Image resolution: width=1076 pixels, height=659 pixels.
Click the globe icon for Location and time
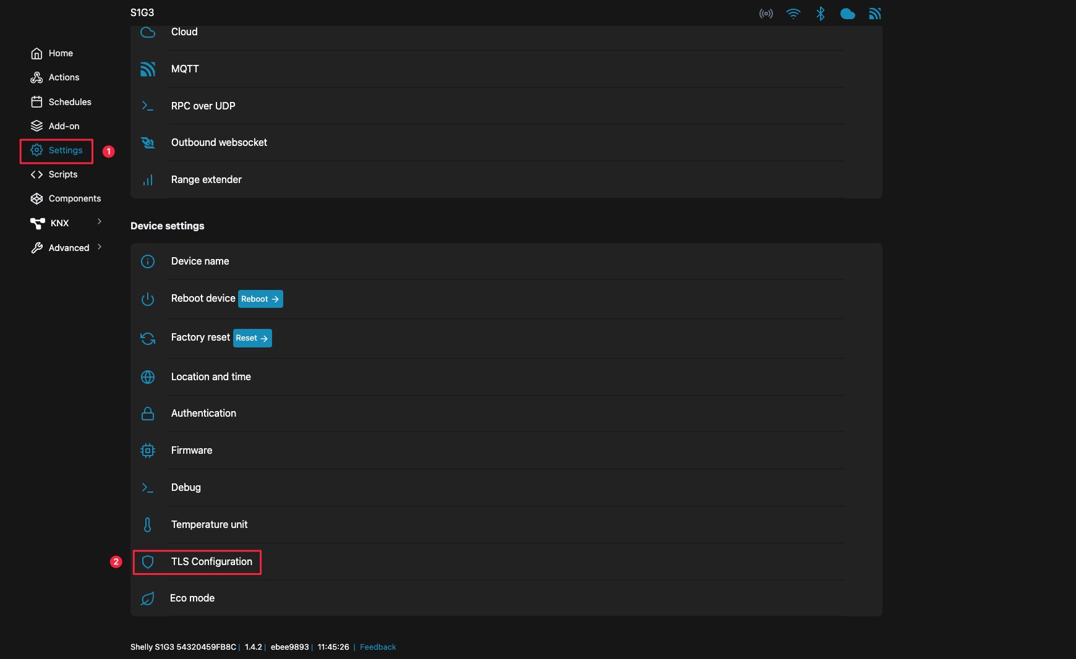pos(148,377)
